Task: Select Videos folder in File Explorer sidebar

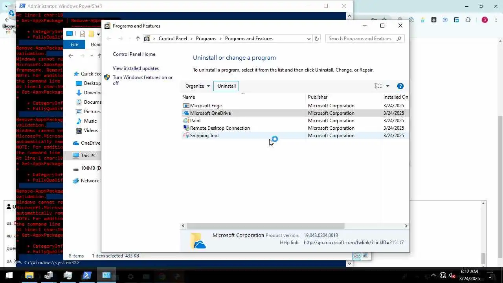Action: click(x=91, y=130)
